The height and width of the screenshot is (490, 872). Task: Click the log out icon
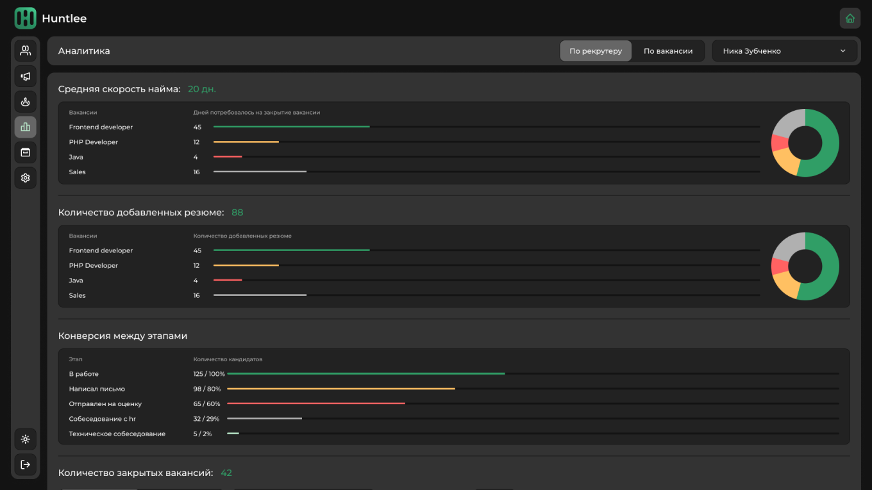click(x=26, y=464)
